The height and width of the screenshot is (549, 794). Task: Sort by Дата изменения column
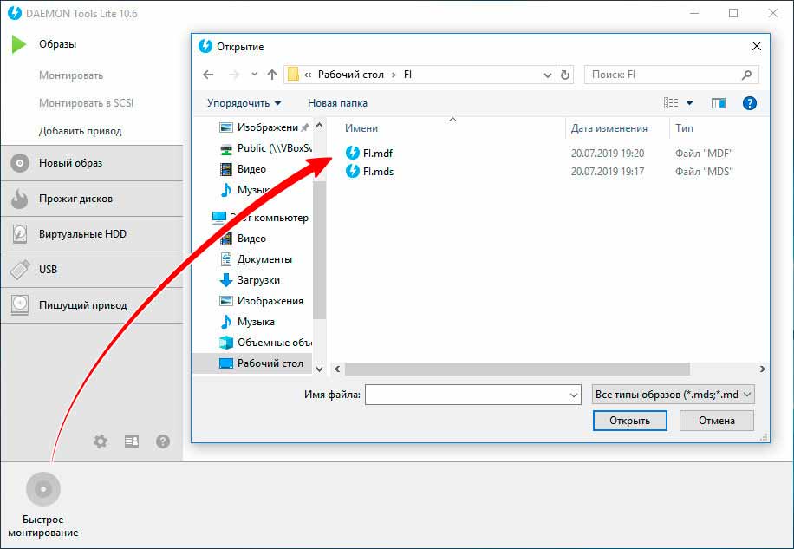(609, 128)
